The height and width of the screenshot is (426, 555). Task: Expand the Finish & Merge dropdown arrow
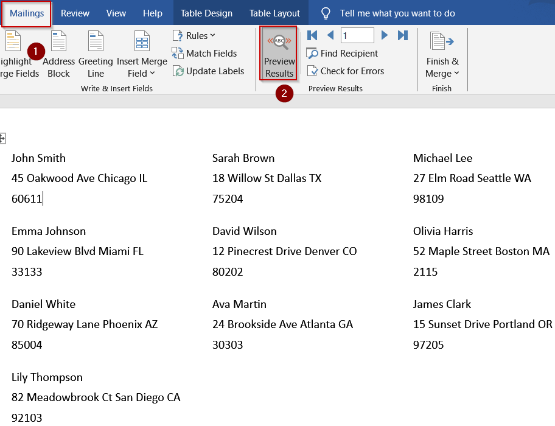[456, 73]
